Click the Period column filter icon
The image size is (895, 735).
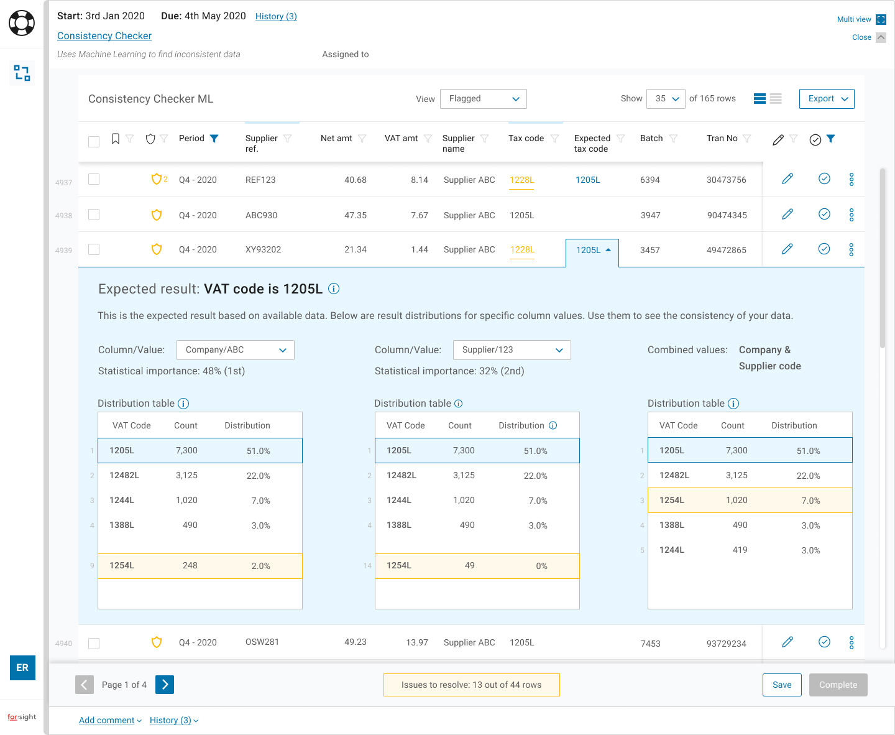[214, 139]
